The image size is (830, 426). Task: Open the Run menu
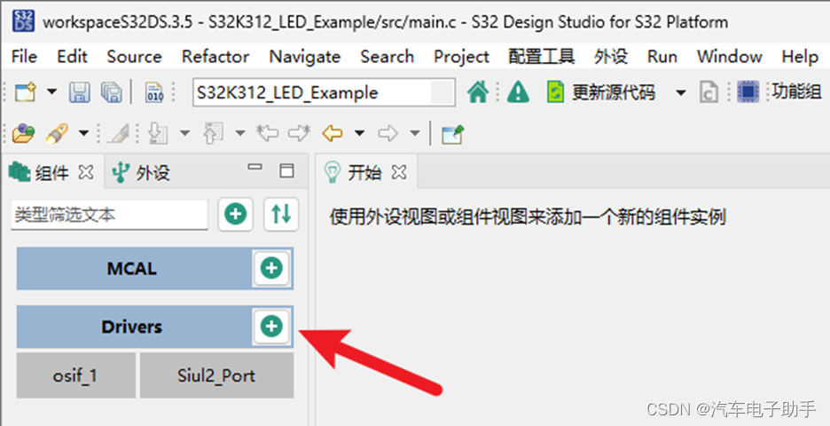click(x=662, y=56)
